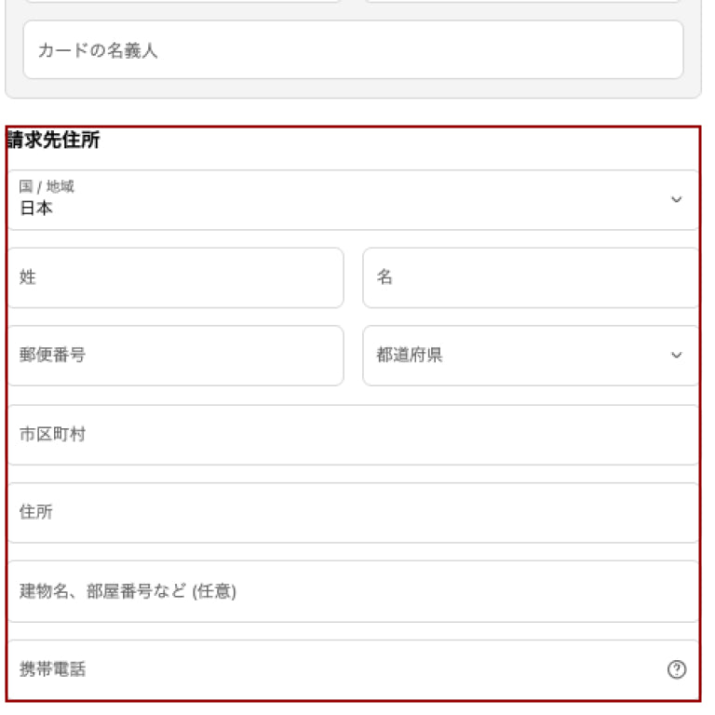Select the 市区町村 city input field
The height and width of the screenshot is (715, 715).
tap(354, 435)
